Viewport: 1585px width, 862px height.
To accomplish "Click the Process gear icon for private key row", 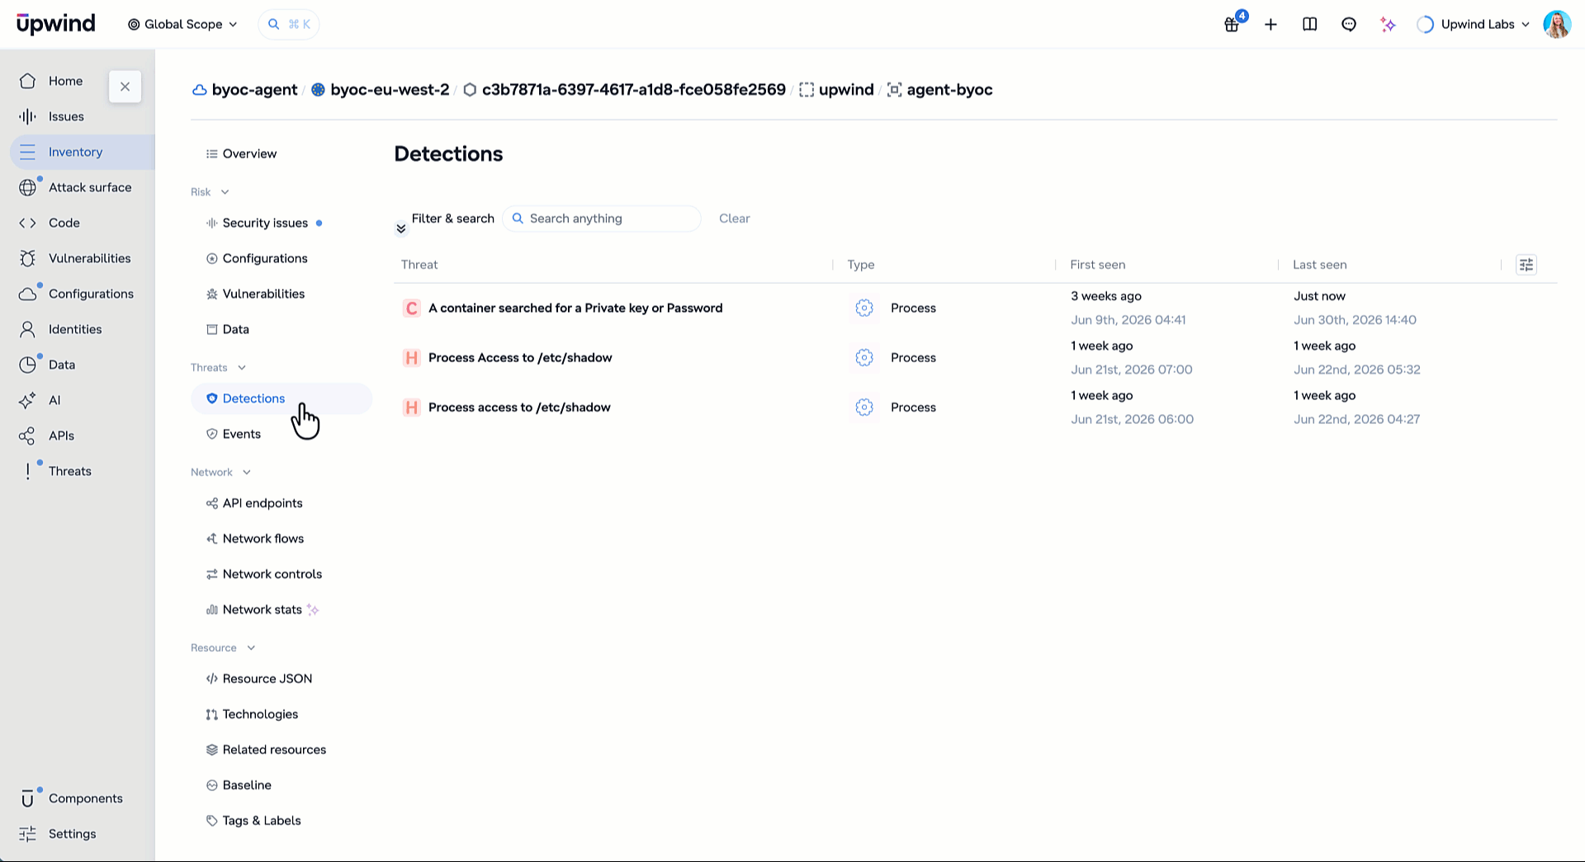I will [864, 308].
